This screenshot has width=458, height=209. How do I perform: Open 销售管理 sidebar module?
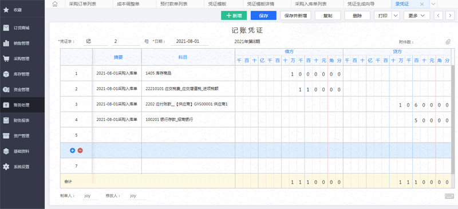coord(22,44)
